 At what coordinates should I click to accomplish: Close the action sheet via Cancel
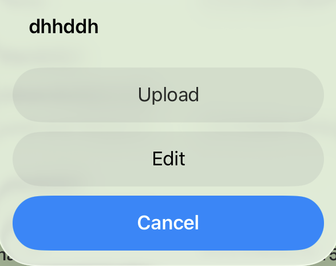pyautogui.click(x=168, y=223)
